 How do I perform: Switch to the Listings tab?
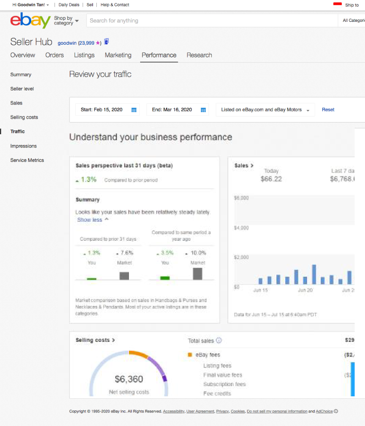pyautogui.click(x=84, y=55)
